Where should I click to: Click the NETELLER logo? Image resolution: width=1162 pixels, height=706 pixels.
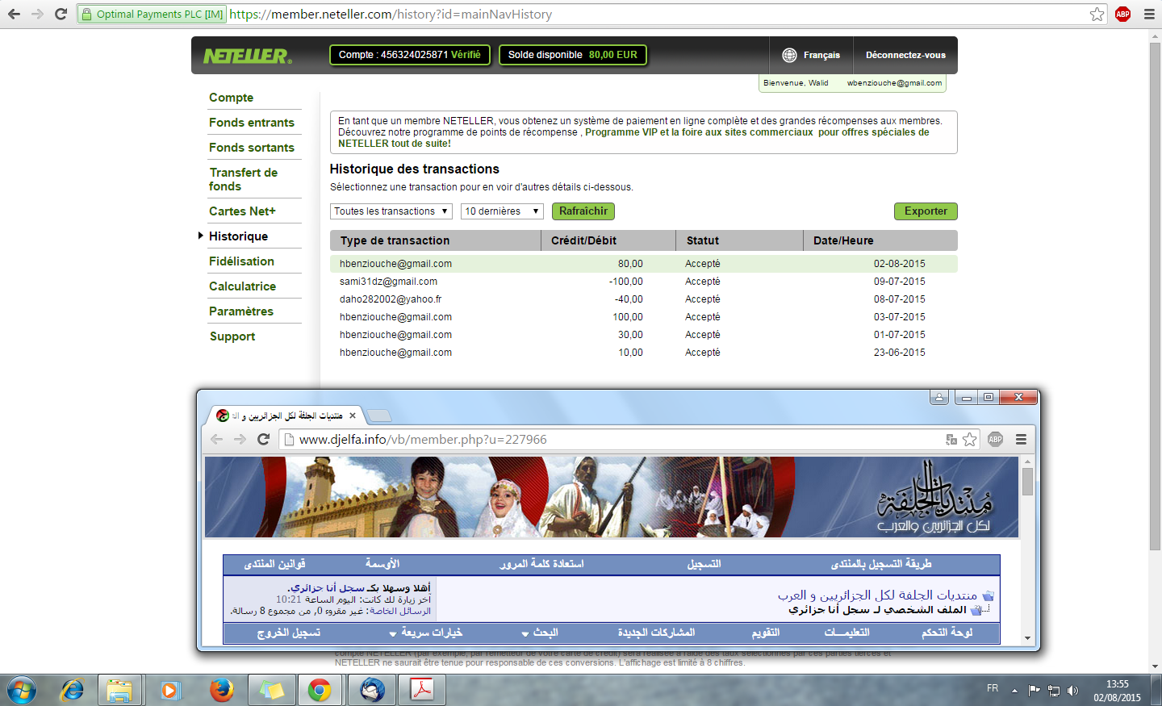[247, 56]
